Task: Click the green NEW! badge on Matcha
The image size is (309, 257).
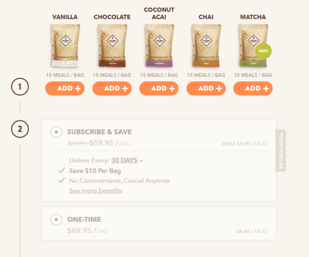Action: (264, 51)
